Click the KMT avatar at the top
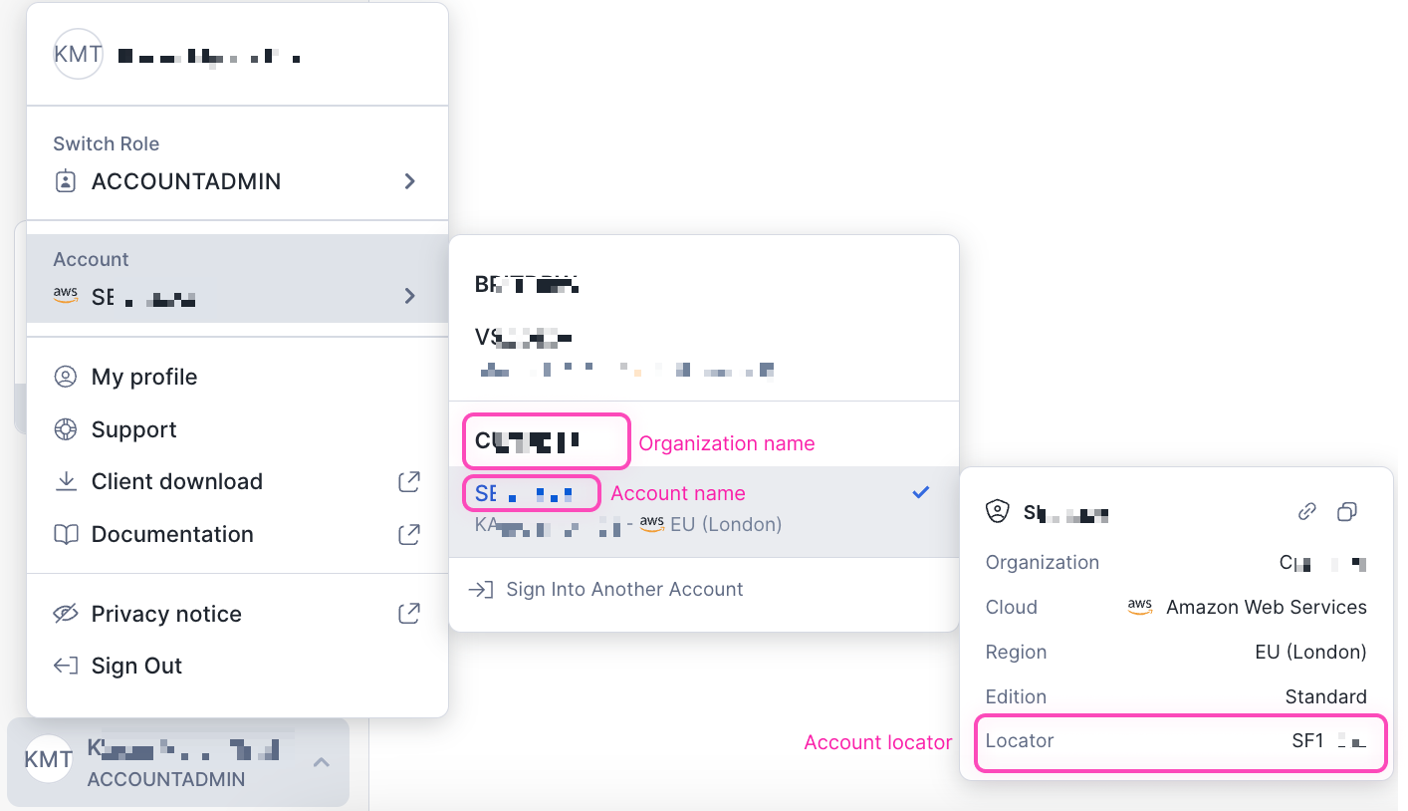 click(x=78, y=55)
